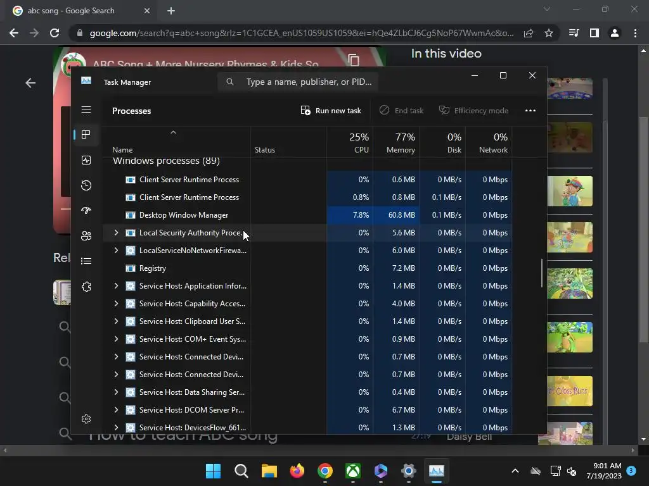Open taskbar clock showing 9:01 AM
Viewport: 649px width, 486px height.
[x=604, y=471]
